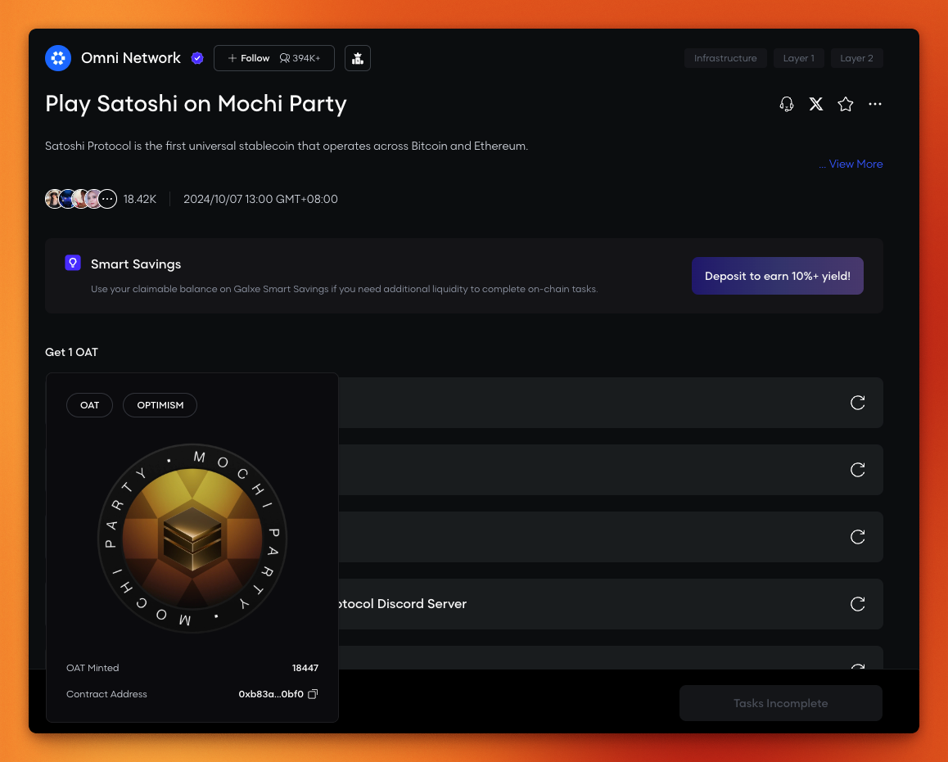Screen dimensions: 948x762
Task: Click the OPTIMISM chain chip
Action: [x=160, y=405]
